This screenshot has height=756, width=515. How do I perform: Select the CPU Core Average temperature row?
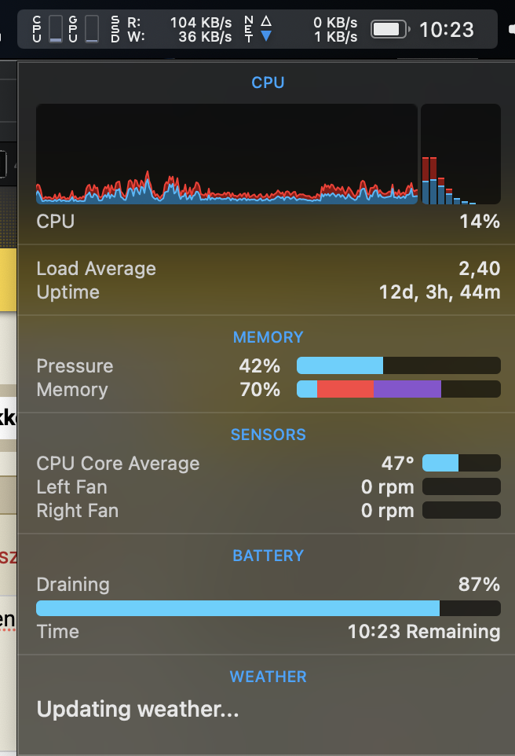pos(268,464)
